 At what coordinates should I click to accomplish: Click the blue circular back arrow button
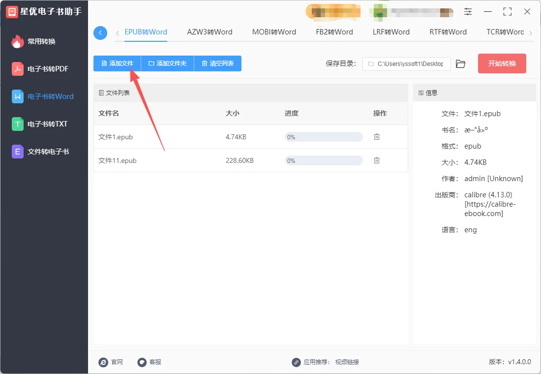(100, 33)
